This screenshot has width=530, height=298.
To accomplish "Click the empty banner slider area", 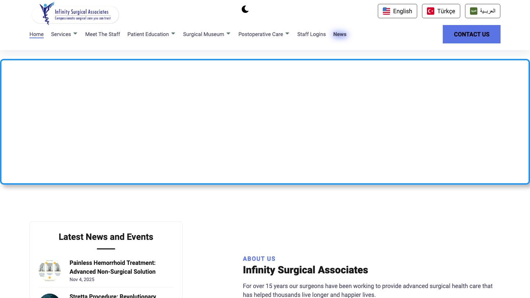I will pos(265,122).
